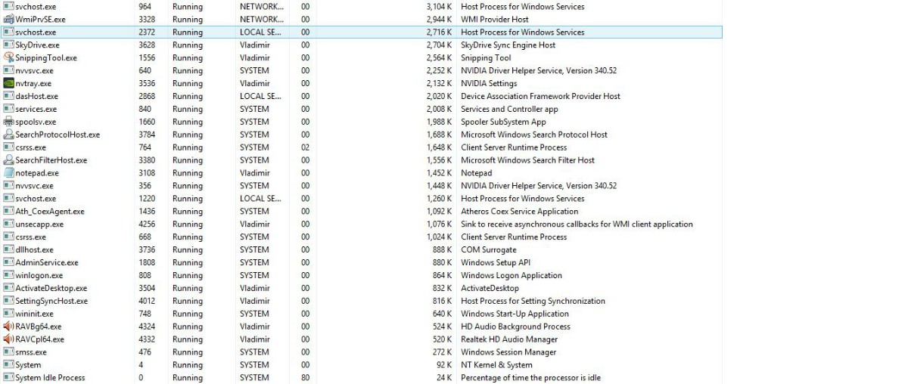The height and width of the screenshot is (384, 908).
Task: Click the 'Windows Session Manager' description
Action: click(508, 352)
